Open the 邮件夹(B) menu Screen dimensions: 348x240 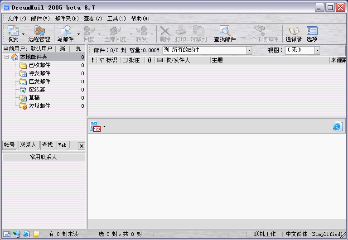[67, 19]
